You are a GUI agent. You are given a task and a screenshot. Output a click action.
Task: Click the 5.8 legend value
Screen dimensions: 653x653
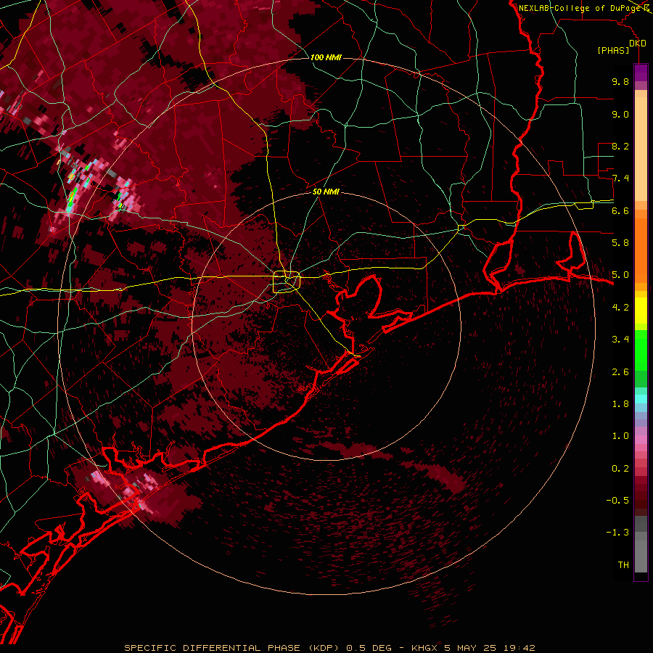pos(620,242)
